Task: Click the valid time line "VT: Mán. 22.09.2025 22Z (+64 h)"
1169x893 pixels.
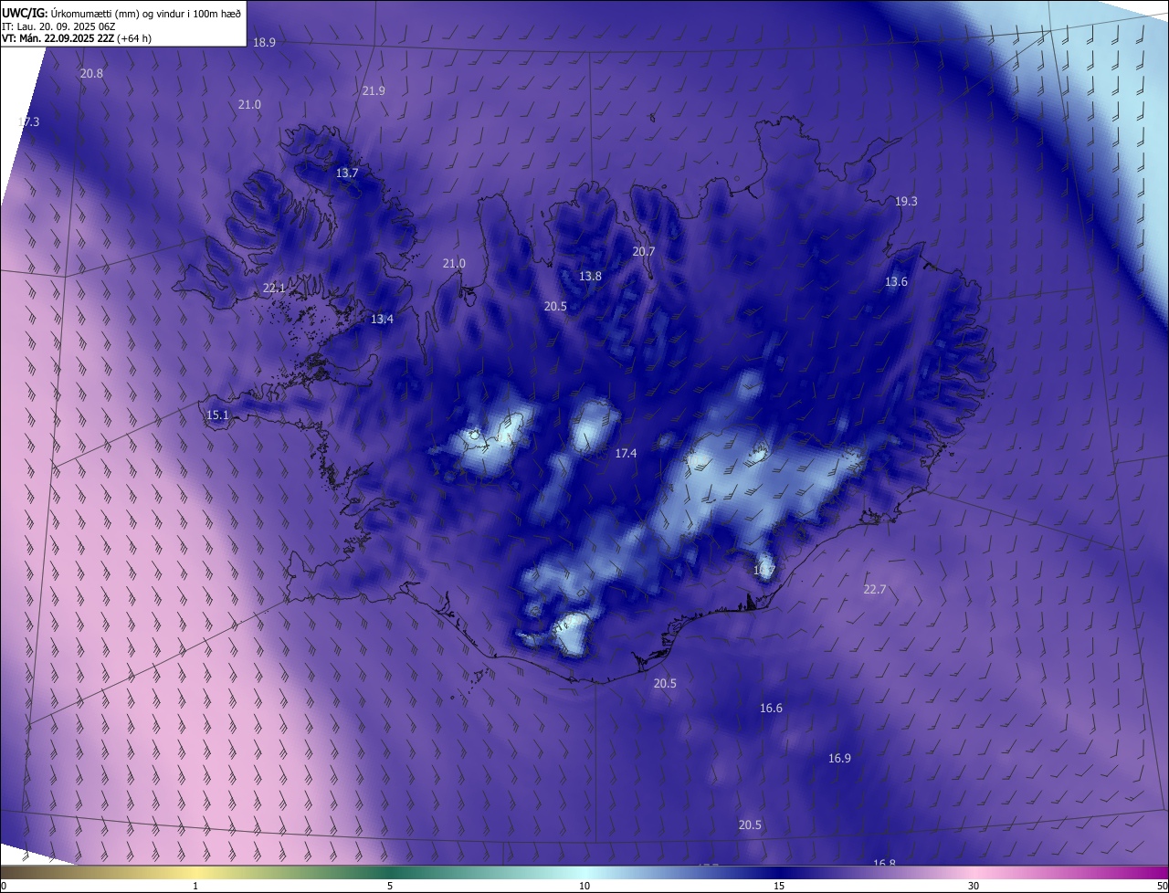Action: tap(77, 38)
